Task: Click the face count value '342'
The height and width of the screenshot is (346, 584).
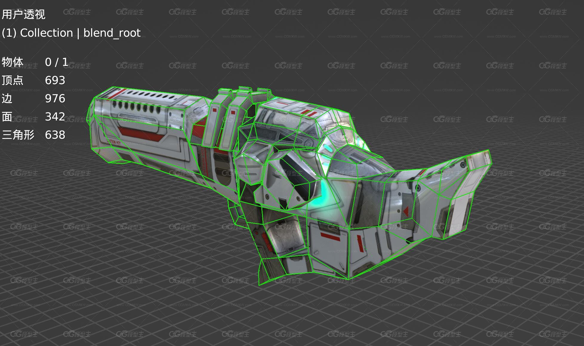Action: pyautogui.click(x=55, y=117)
